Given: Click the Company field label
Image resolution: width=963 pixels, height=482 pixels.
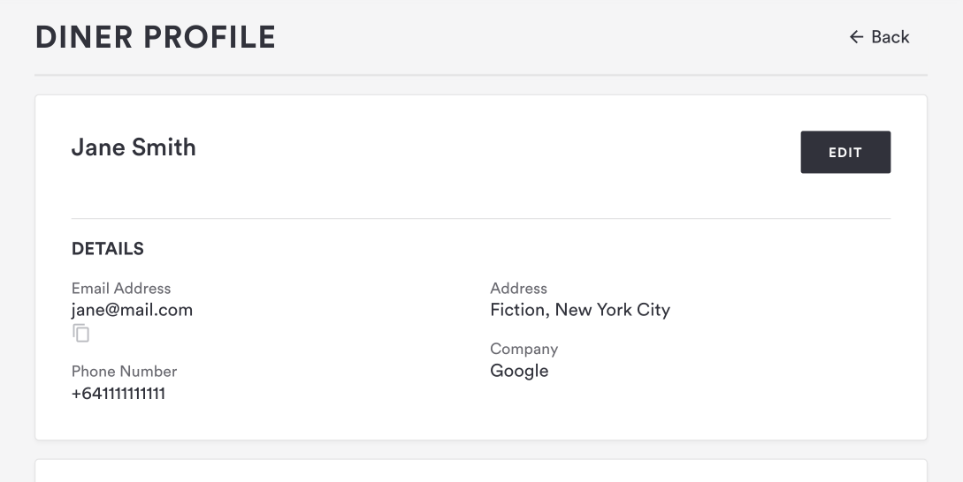Looking at the screenshot, I should tap(524, 350).
